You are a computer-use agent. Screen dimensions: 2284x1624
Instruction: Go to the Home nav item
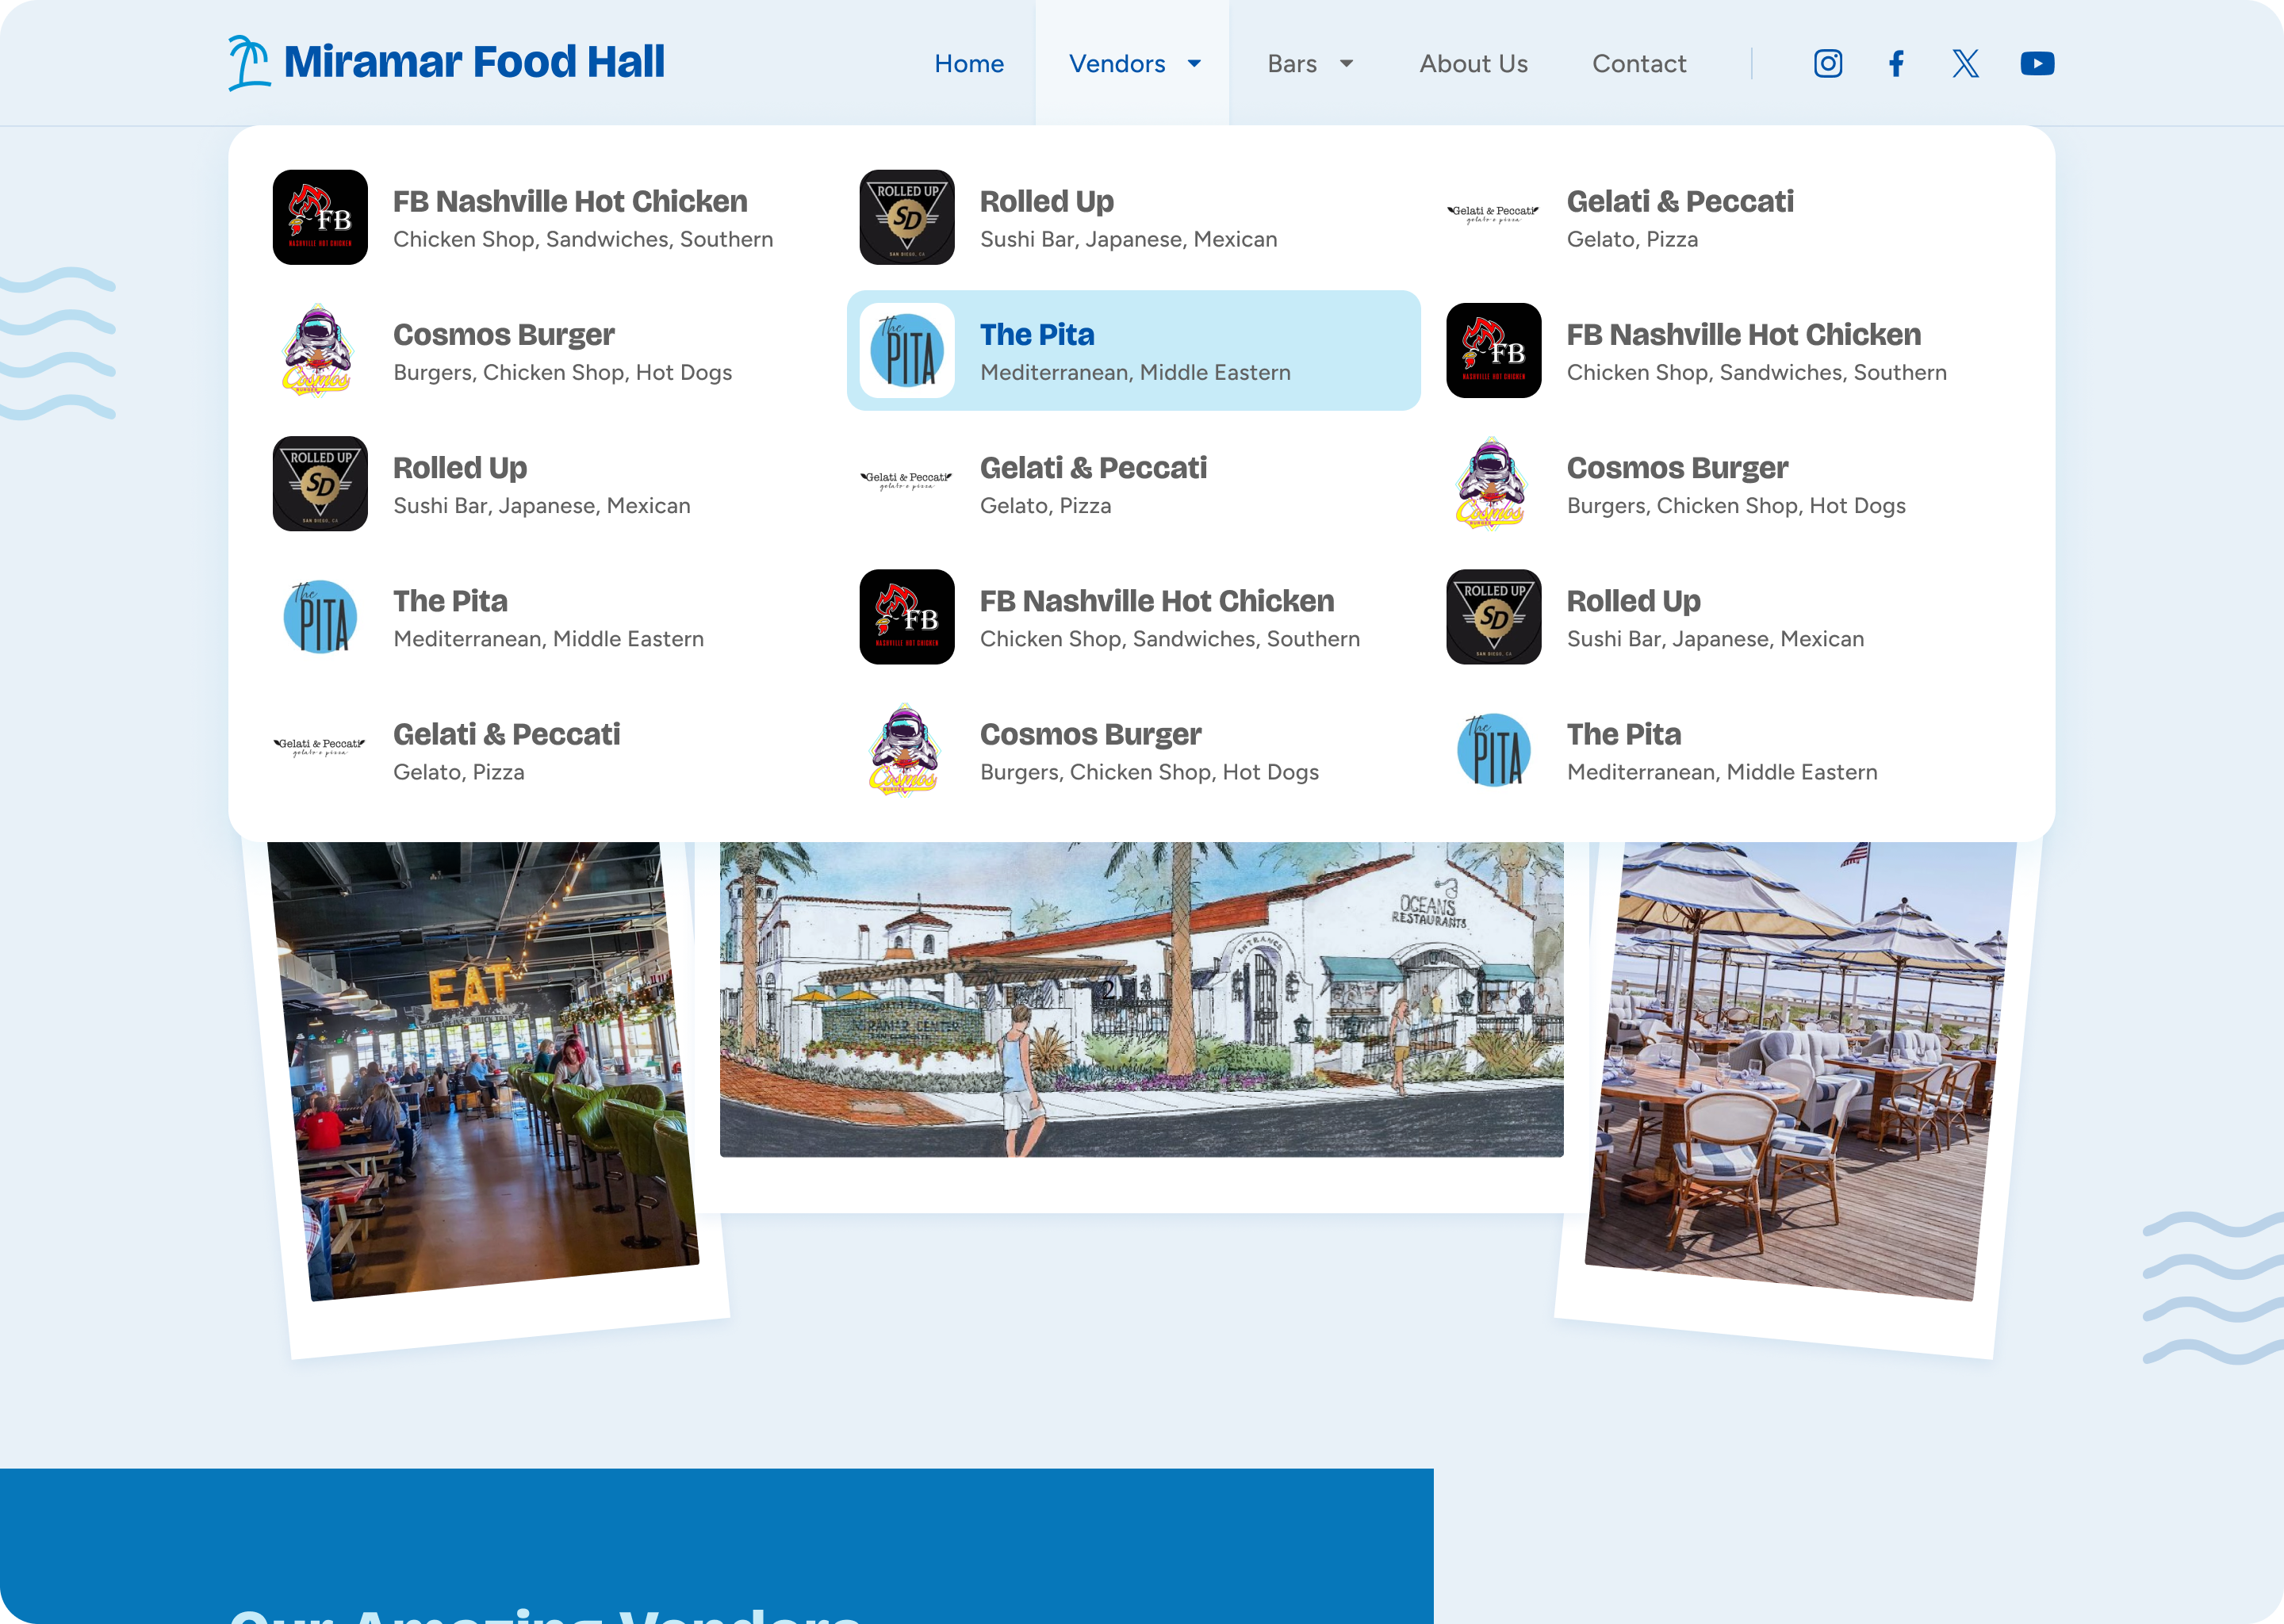tap(969, 64)
